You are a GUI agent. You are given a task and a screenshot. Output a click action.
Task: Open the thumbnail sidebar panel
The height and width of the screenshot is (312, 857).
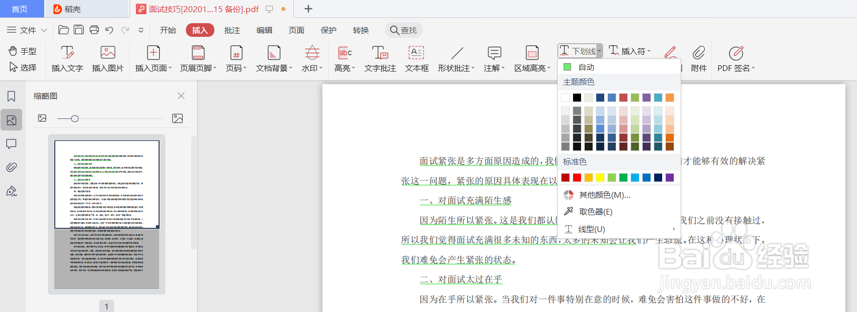point(11,120)
